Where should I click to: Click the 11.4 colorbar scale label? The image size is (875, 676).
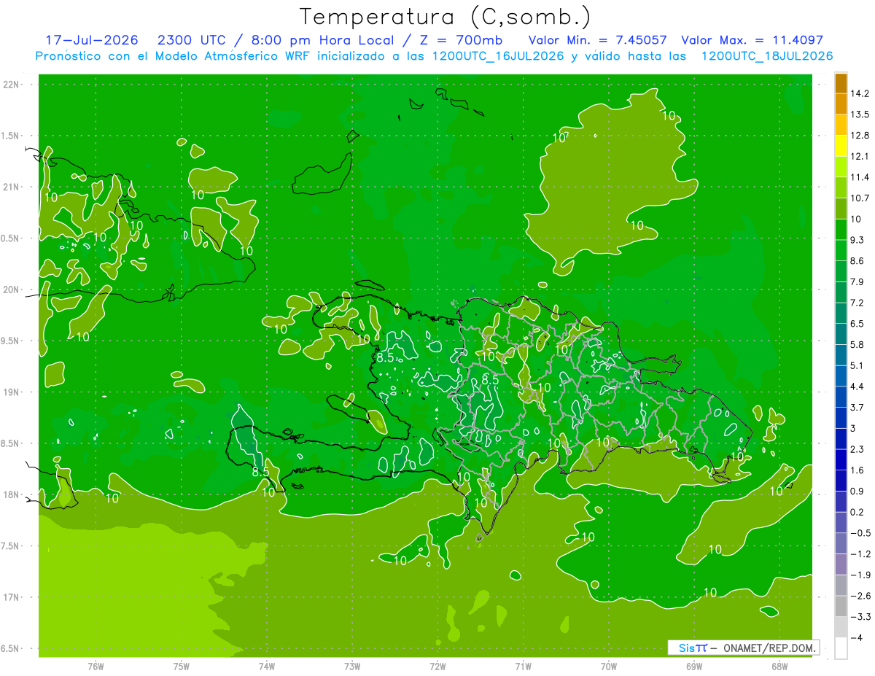pyautogui.click(x=860, y=177)
